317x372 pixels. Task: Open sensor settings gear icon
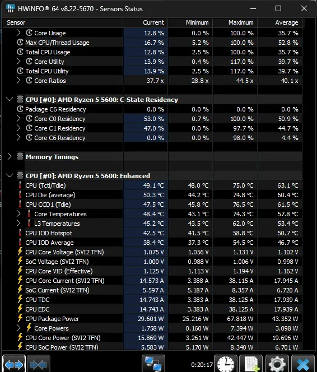277,364
